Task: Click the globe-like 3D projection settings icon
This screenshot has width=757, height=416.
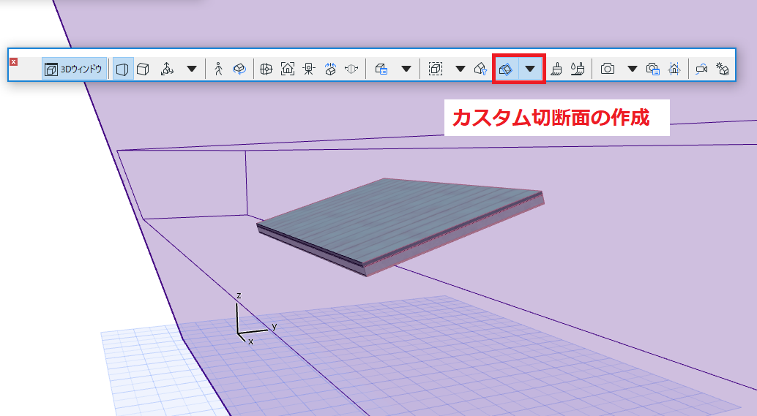Action: click(266, 69)
